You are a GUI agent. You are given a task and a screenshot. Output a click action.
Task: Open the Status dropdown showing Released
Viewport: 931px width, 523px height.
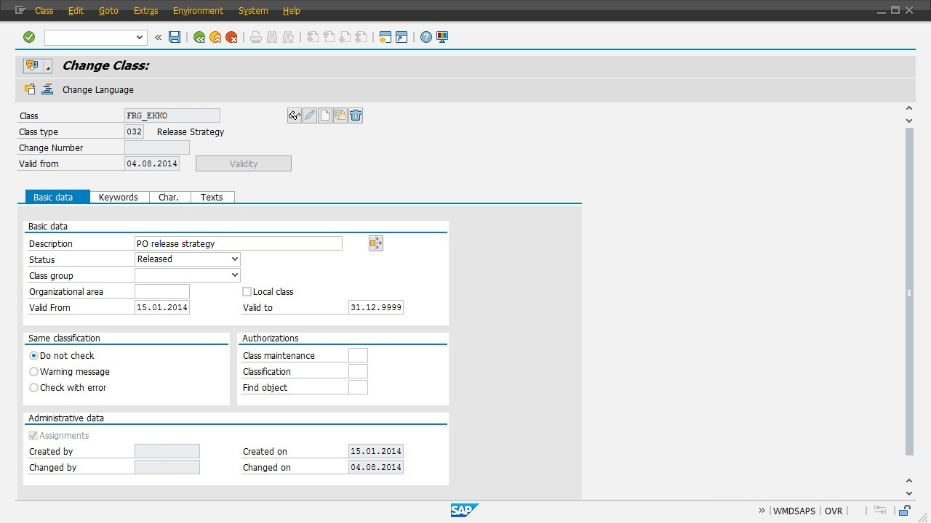pyautogui.click(x=234, y=259)
